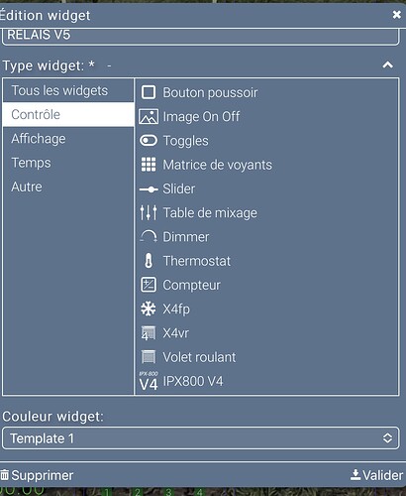
Task: Select the Table de mixage faders icon
Action: click(149, 213)
